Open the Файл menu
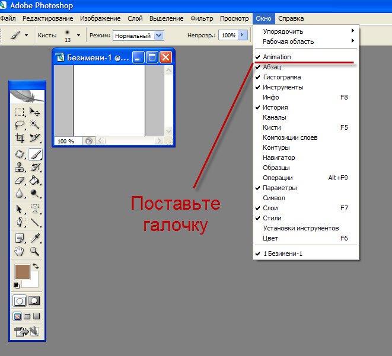392x356 pixels. 8,18
